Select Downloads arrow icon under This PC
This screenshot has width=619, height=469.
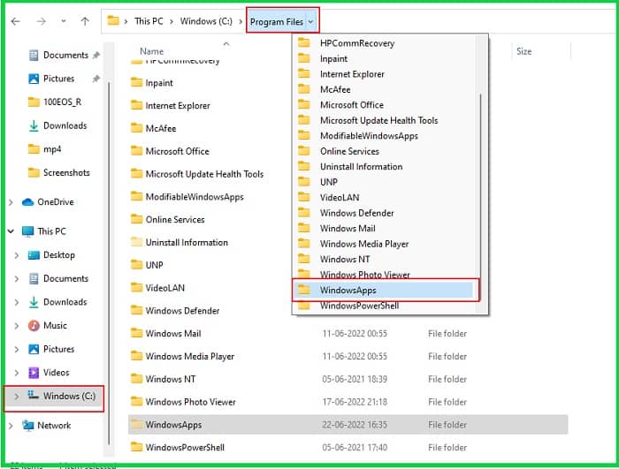(x=34, y=302)
